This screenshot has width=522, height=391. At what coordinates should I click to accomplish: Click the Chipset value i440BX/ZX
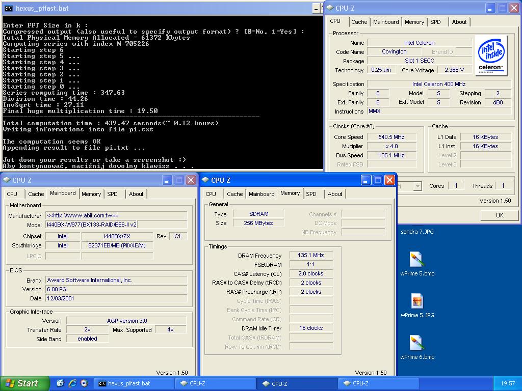[117, 236]
